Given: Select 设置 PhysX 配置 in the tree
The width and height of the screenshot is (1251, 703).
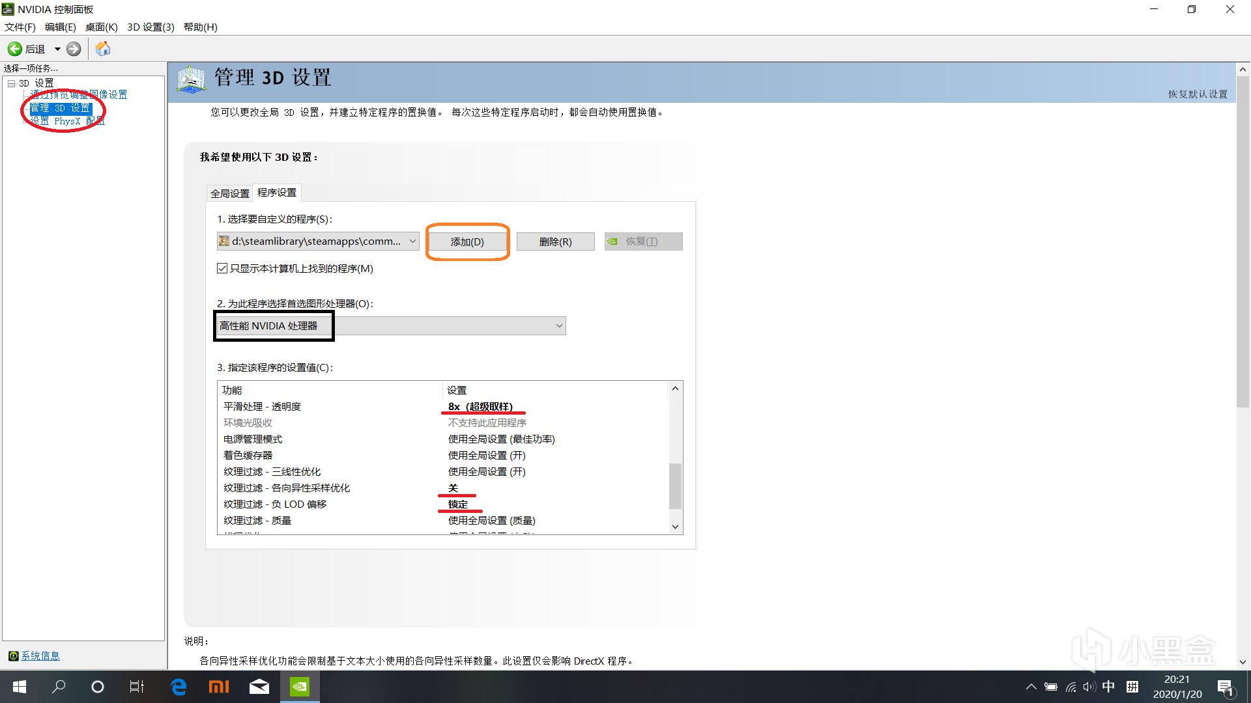Looking at the screenshot, I should click(x=67, y=121).
